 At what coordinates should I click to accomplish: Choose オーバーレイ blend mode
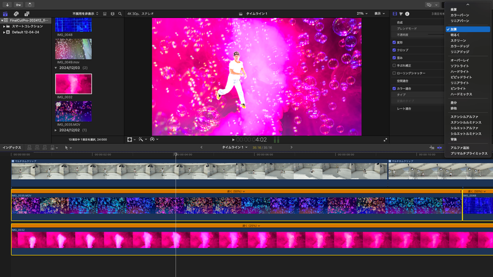460,60
